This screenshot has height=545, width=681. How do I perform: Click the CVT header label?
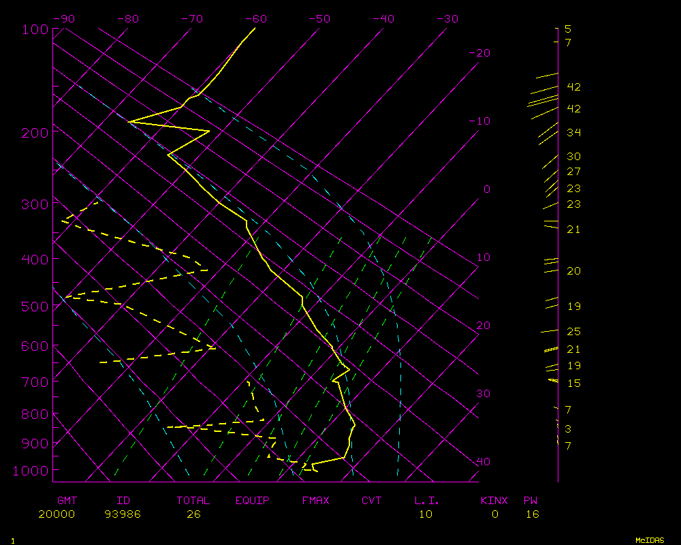coord(371,501)
